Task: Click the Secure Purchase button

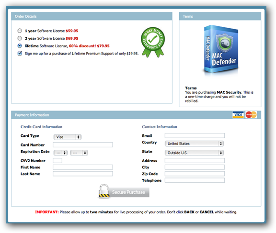Action: pos(129,192)
